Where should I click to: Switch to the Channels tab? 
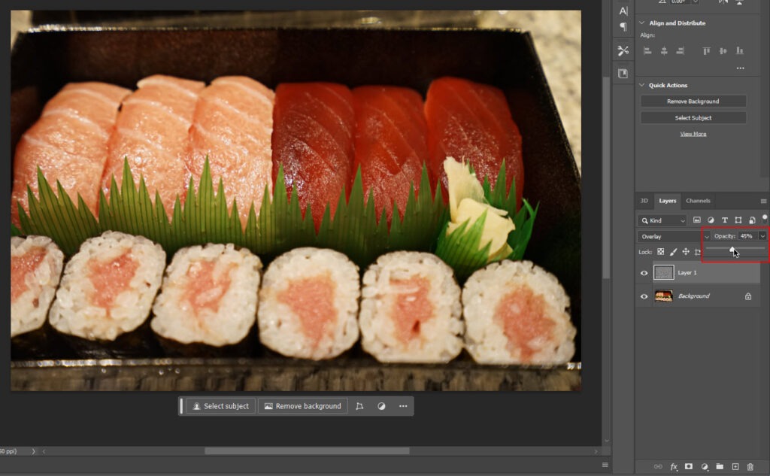pos(698,201)
